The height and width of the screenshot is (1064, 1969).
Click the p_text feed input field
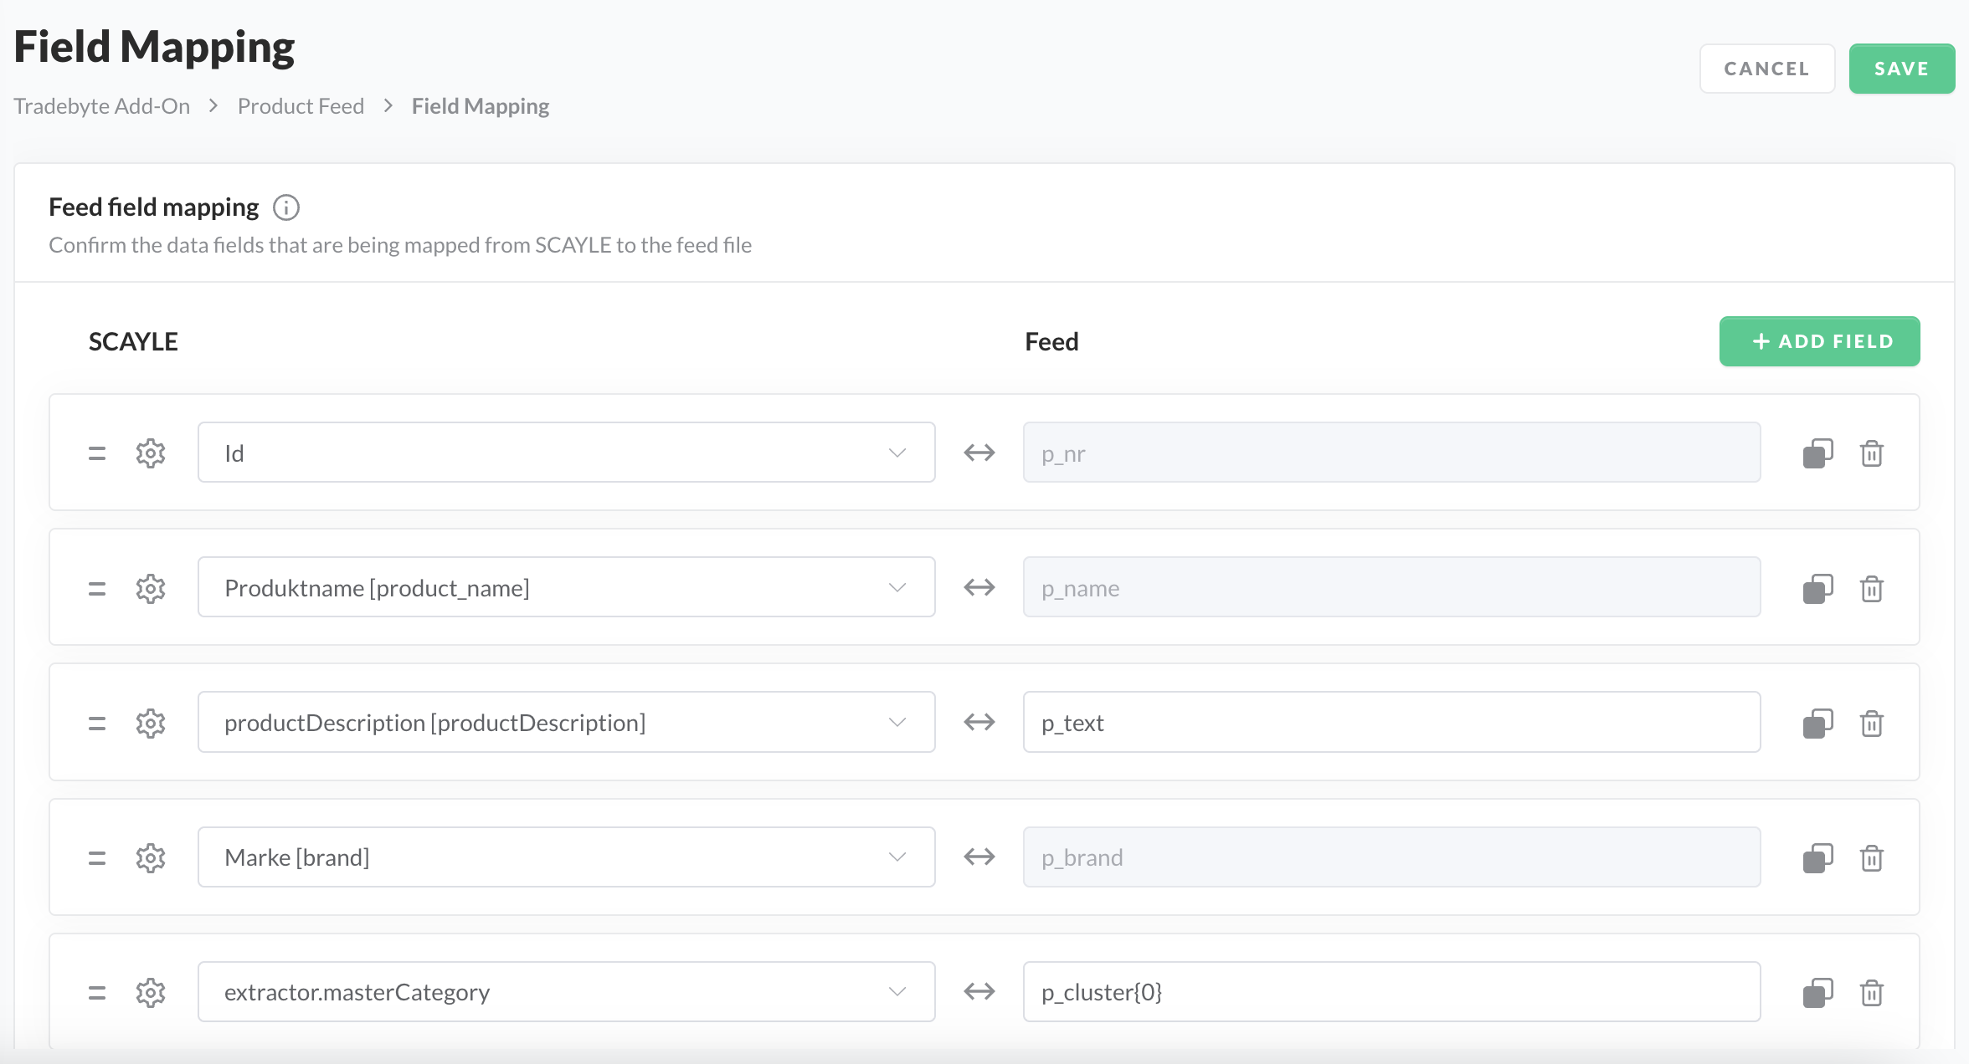point(1391,722)
